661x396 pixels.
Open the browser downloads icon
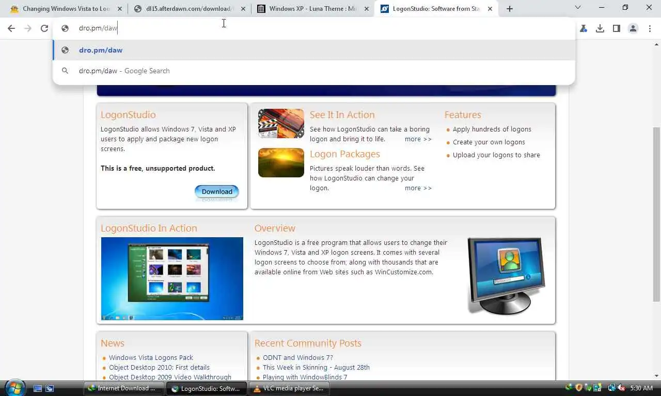[x=600, y=29]
